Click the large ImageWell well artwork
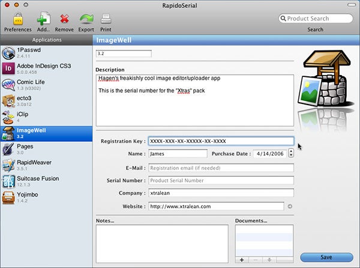This screenshot has width=360, height=268. (325, 78)
